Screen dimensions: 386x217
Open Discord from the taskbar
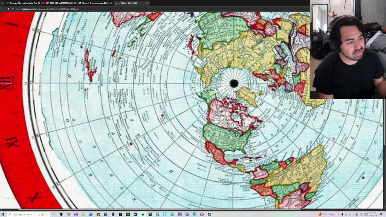[187, 214]
